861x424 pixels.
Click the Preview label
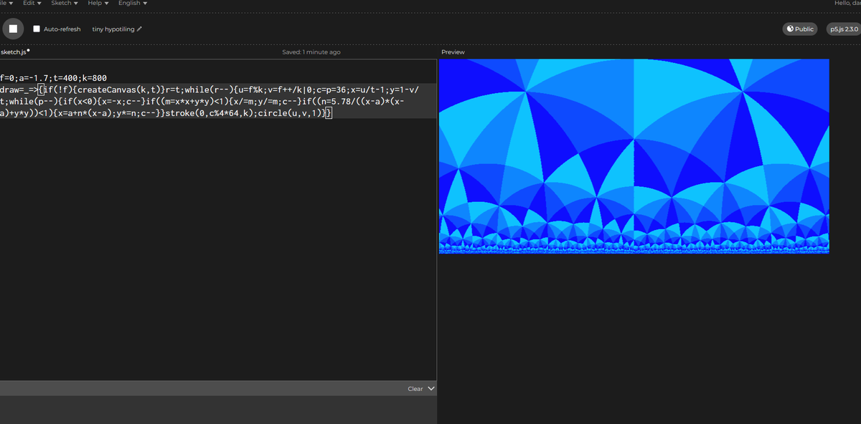click(453, 52)
